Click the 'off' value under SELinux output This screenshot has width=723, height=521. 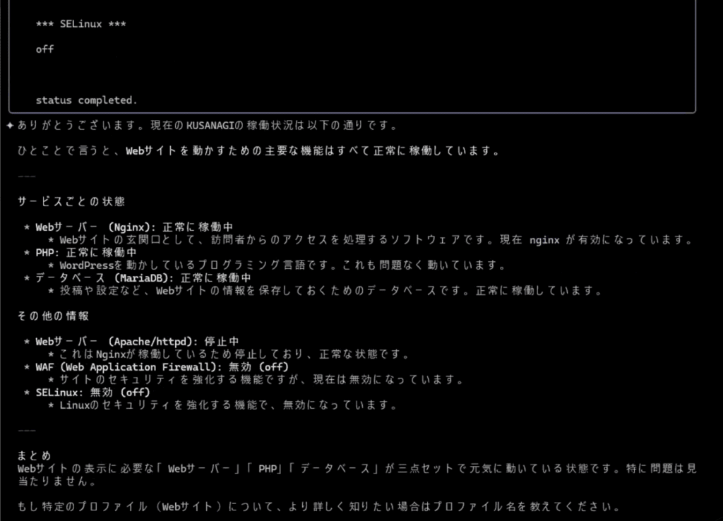pos(44,49)
